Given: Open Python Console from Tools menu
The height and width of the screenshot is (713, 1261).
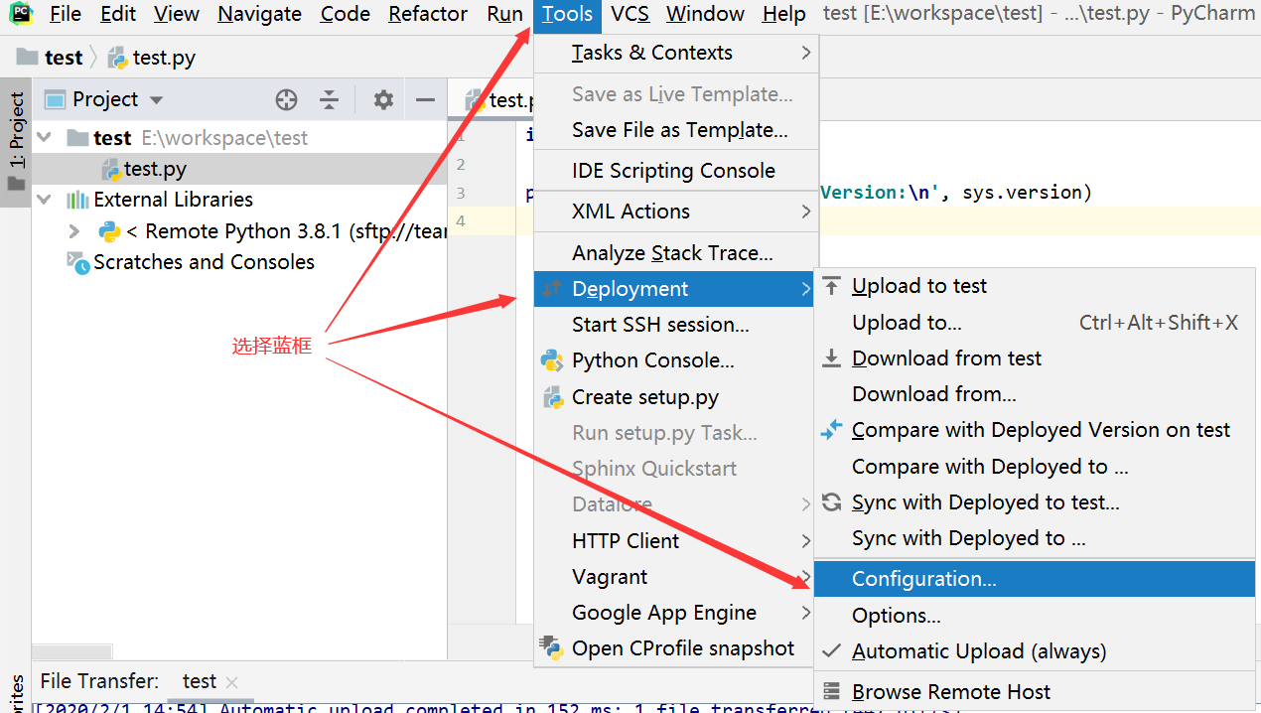Looking at the screenshot, I should (652, 360).
